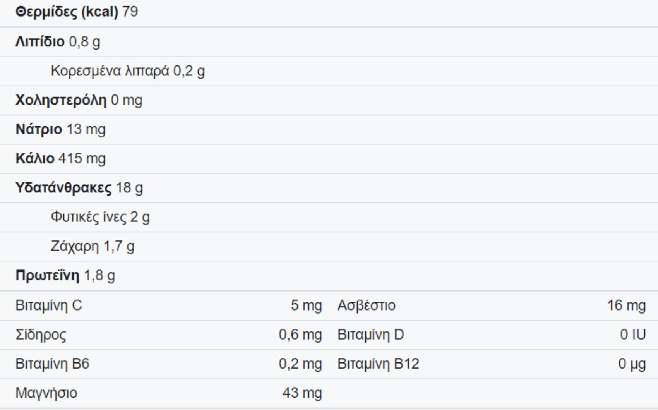Click the 0 IU Βιταμίνη D value
This screenshot has height=410, width=658.
(633, 335)
